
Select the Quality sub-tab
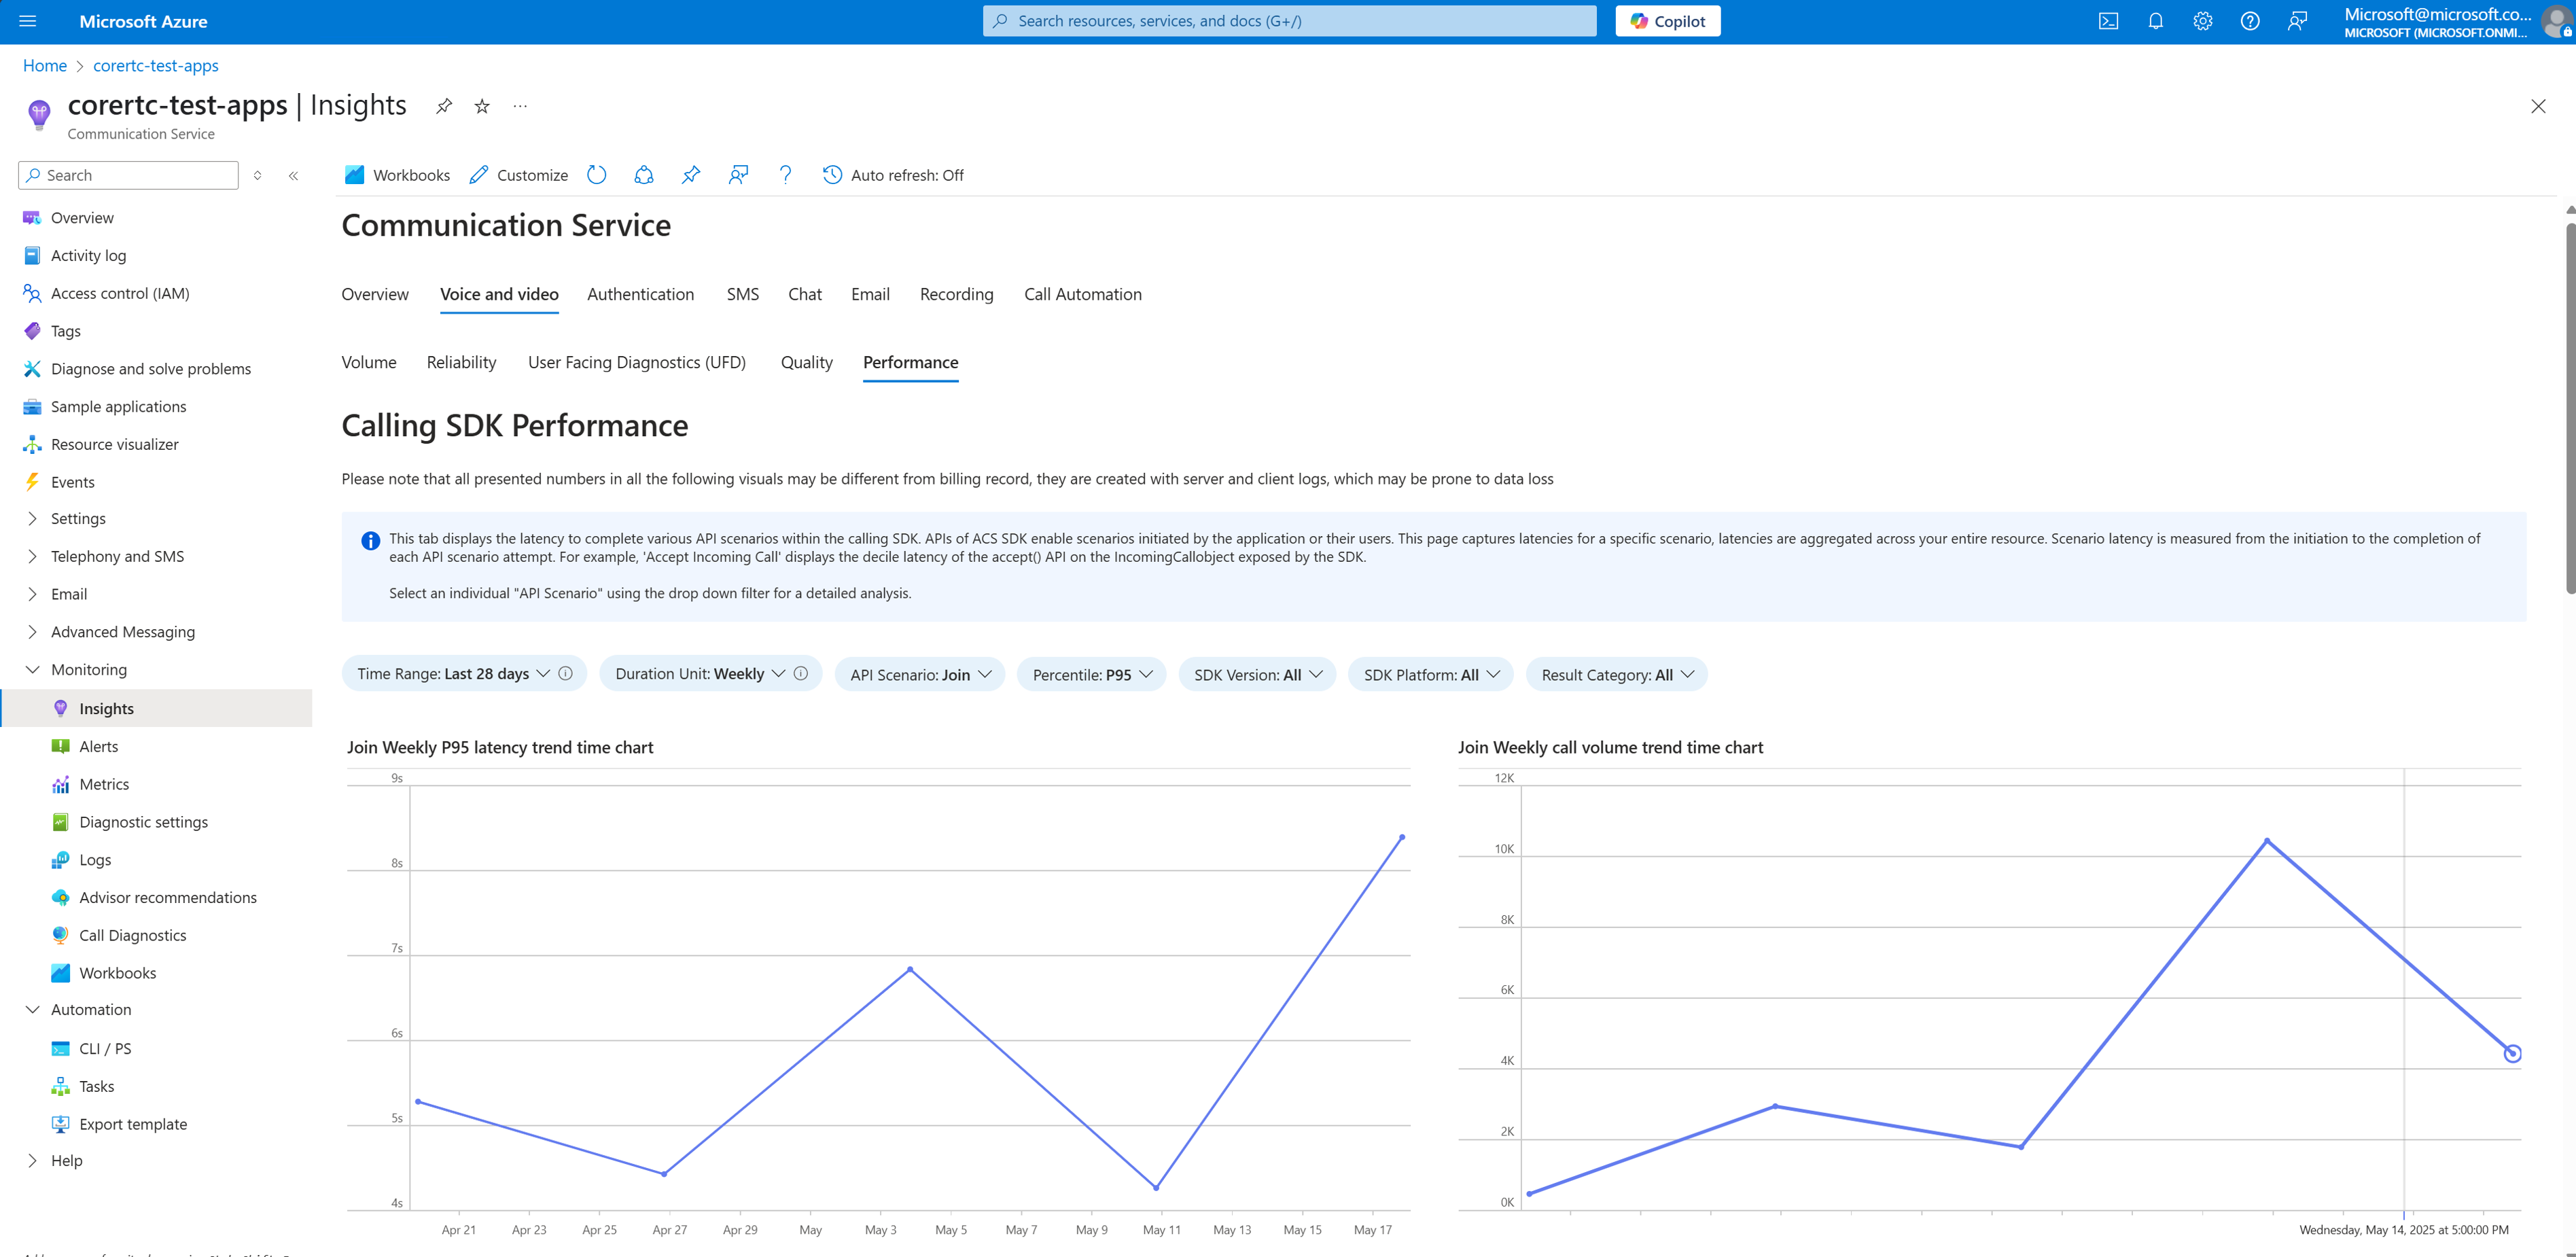(806, 362)
